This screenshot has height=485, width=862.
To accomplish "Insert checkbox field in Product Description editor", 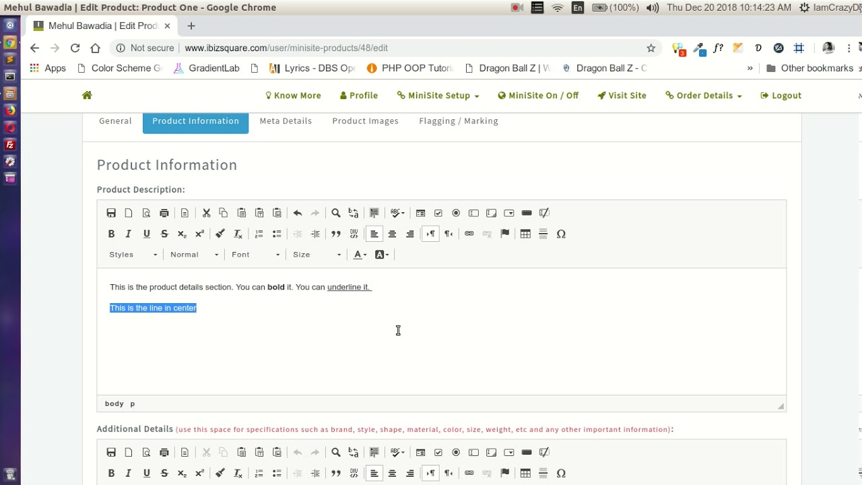I will [x=438, y=213].
